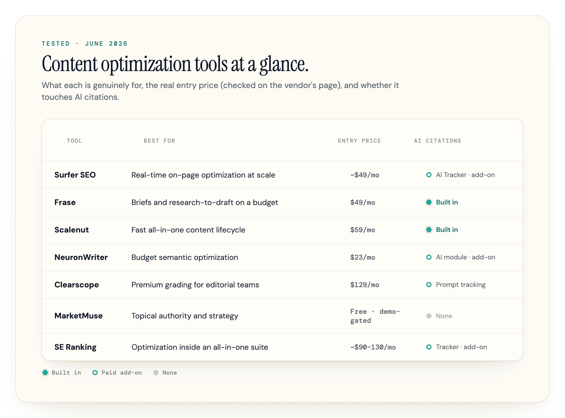Click 'Fast all-in-one content lifecycle'
Image resolution: width=565 pixels, height=418 pixels.
point(188,230)
